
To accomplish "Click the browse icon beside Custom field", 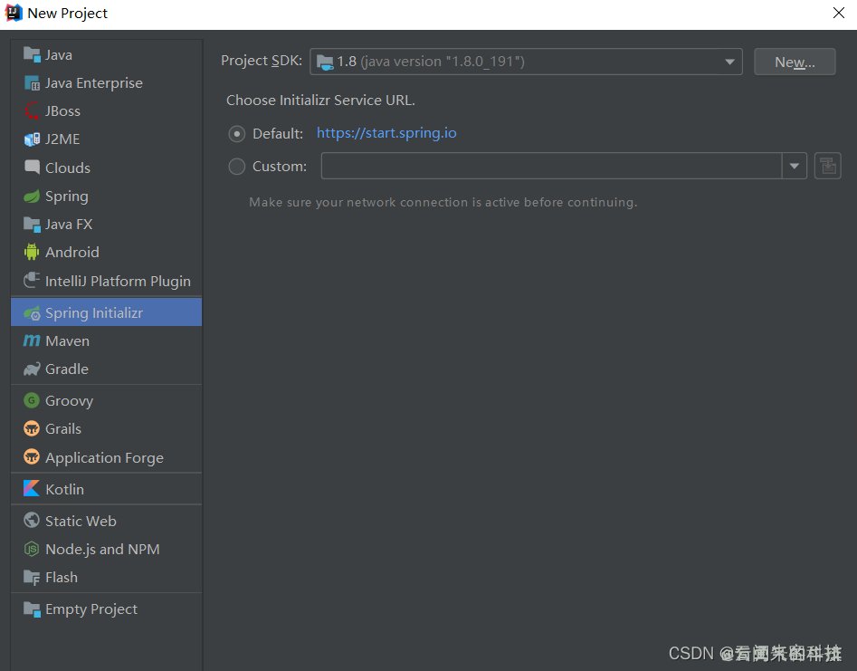I will tap(827, 167).
